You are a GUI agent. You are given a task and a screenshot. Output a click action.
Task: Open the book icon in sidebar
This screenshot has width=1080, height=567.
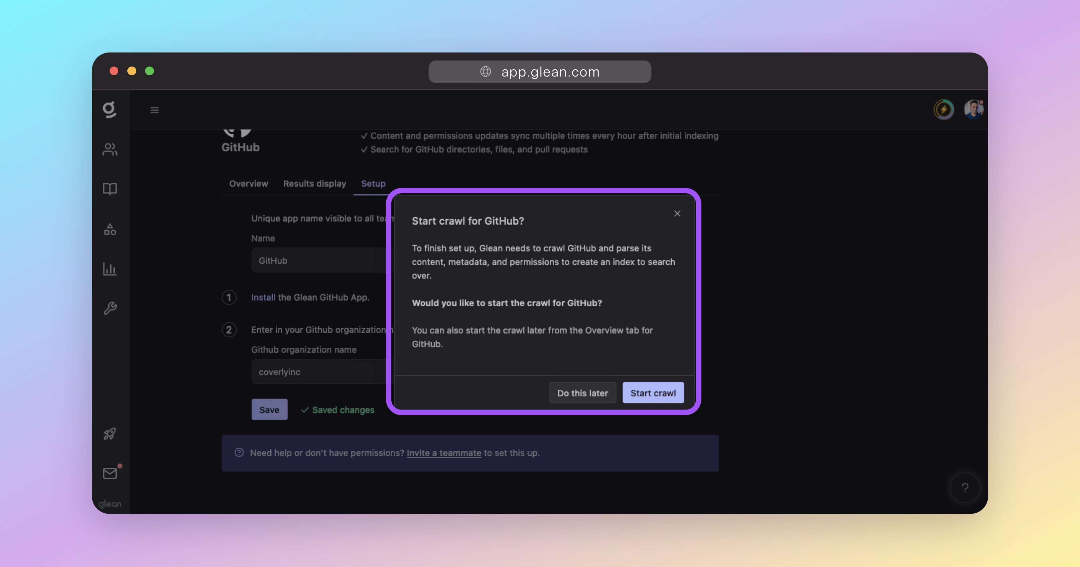click(x=109, y=189)
